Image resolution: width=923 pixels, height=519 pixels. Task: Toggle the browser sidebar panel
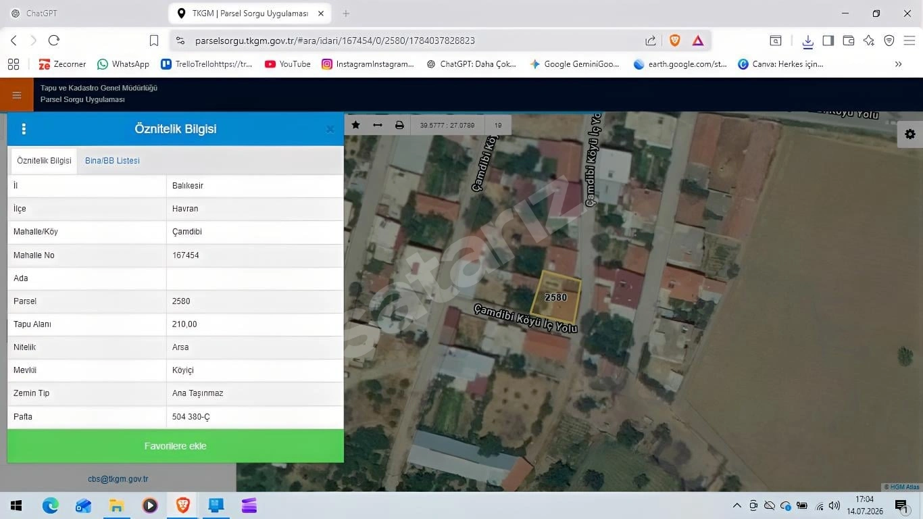point(828,41)
